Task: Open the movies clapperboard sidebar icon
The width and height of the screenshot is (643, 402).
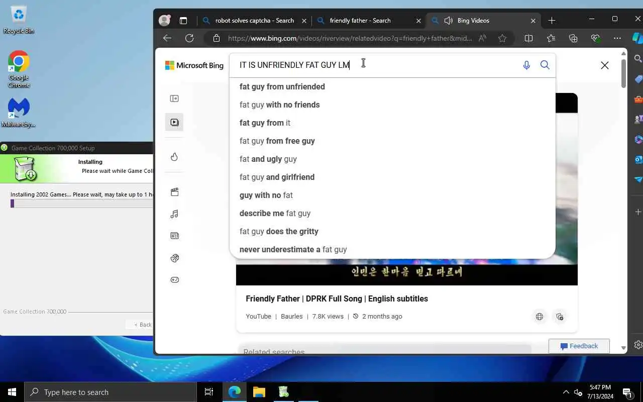Action: (x=174, y=192)
